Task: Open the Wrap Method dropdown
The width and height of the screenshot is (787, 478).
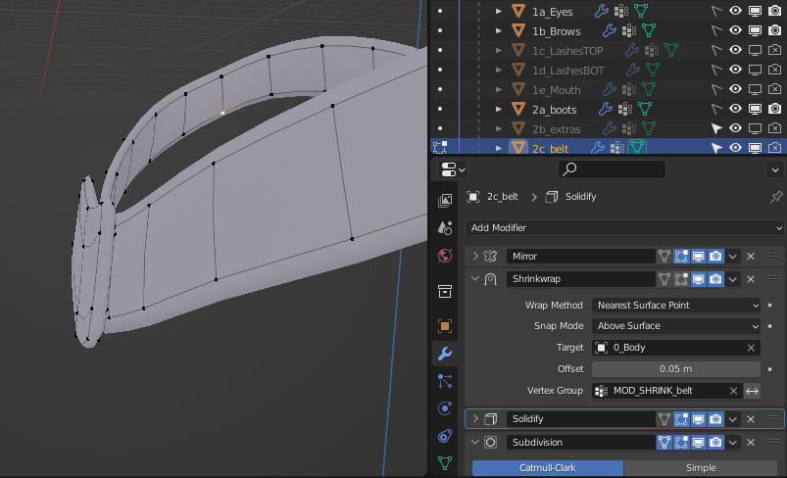Action: click(676, 306)
